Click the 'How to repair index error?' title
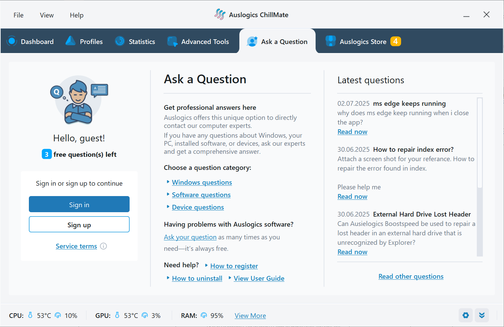The width and height of the screenshot is (504, 327). (413, 149)
